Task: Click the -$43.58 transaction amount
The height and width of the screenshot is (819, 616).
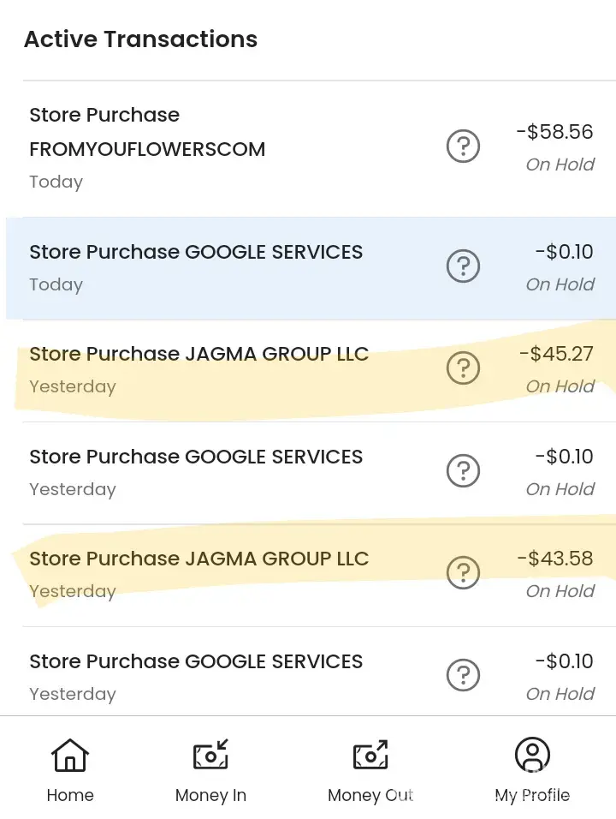Action: click(554, 559)
